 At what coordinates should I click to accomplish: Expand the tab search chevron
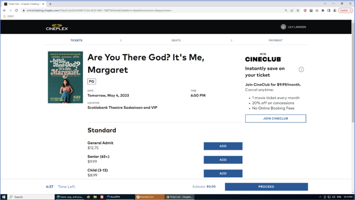[x=324, y=3]
